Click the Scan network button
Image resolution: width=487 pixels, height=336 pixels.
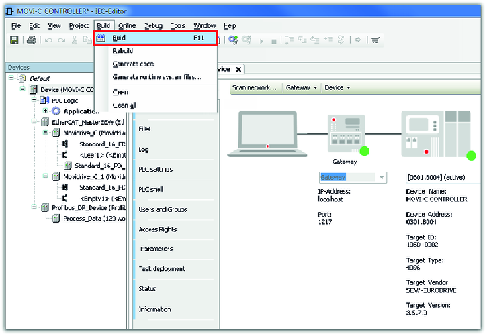(254, 88)
